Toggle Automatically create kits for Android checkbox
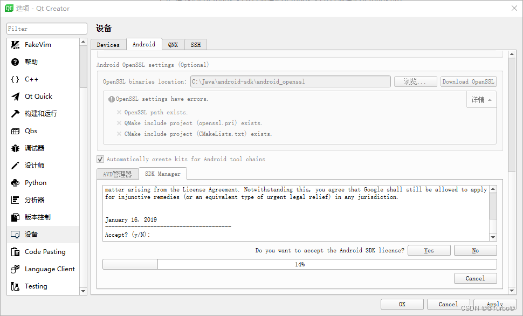 (100, 159)
